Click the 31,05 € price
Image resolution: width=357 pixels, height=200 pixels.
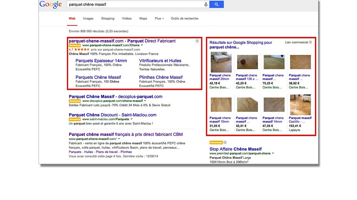(215, 126)
